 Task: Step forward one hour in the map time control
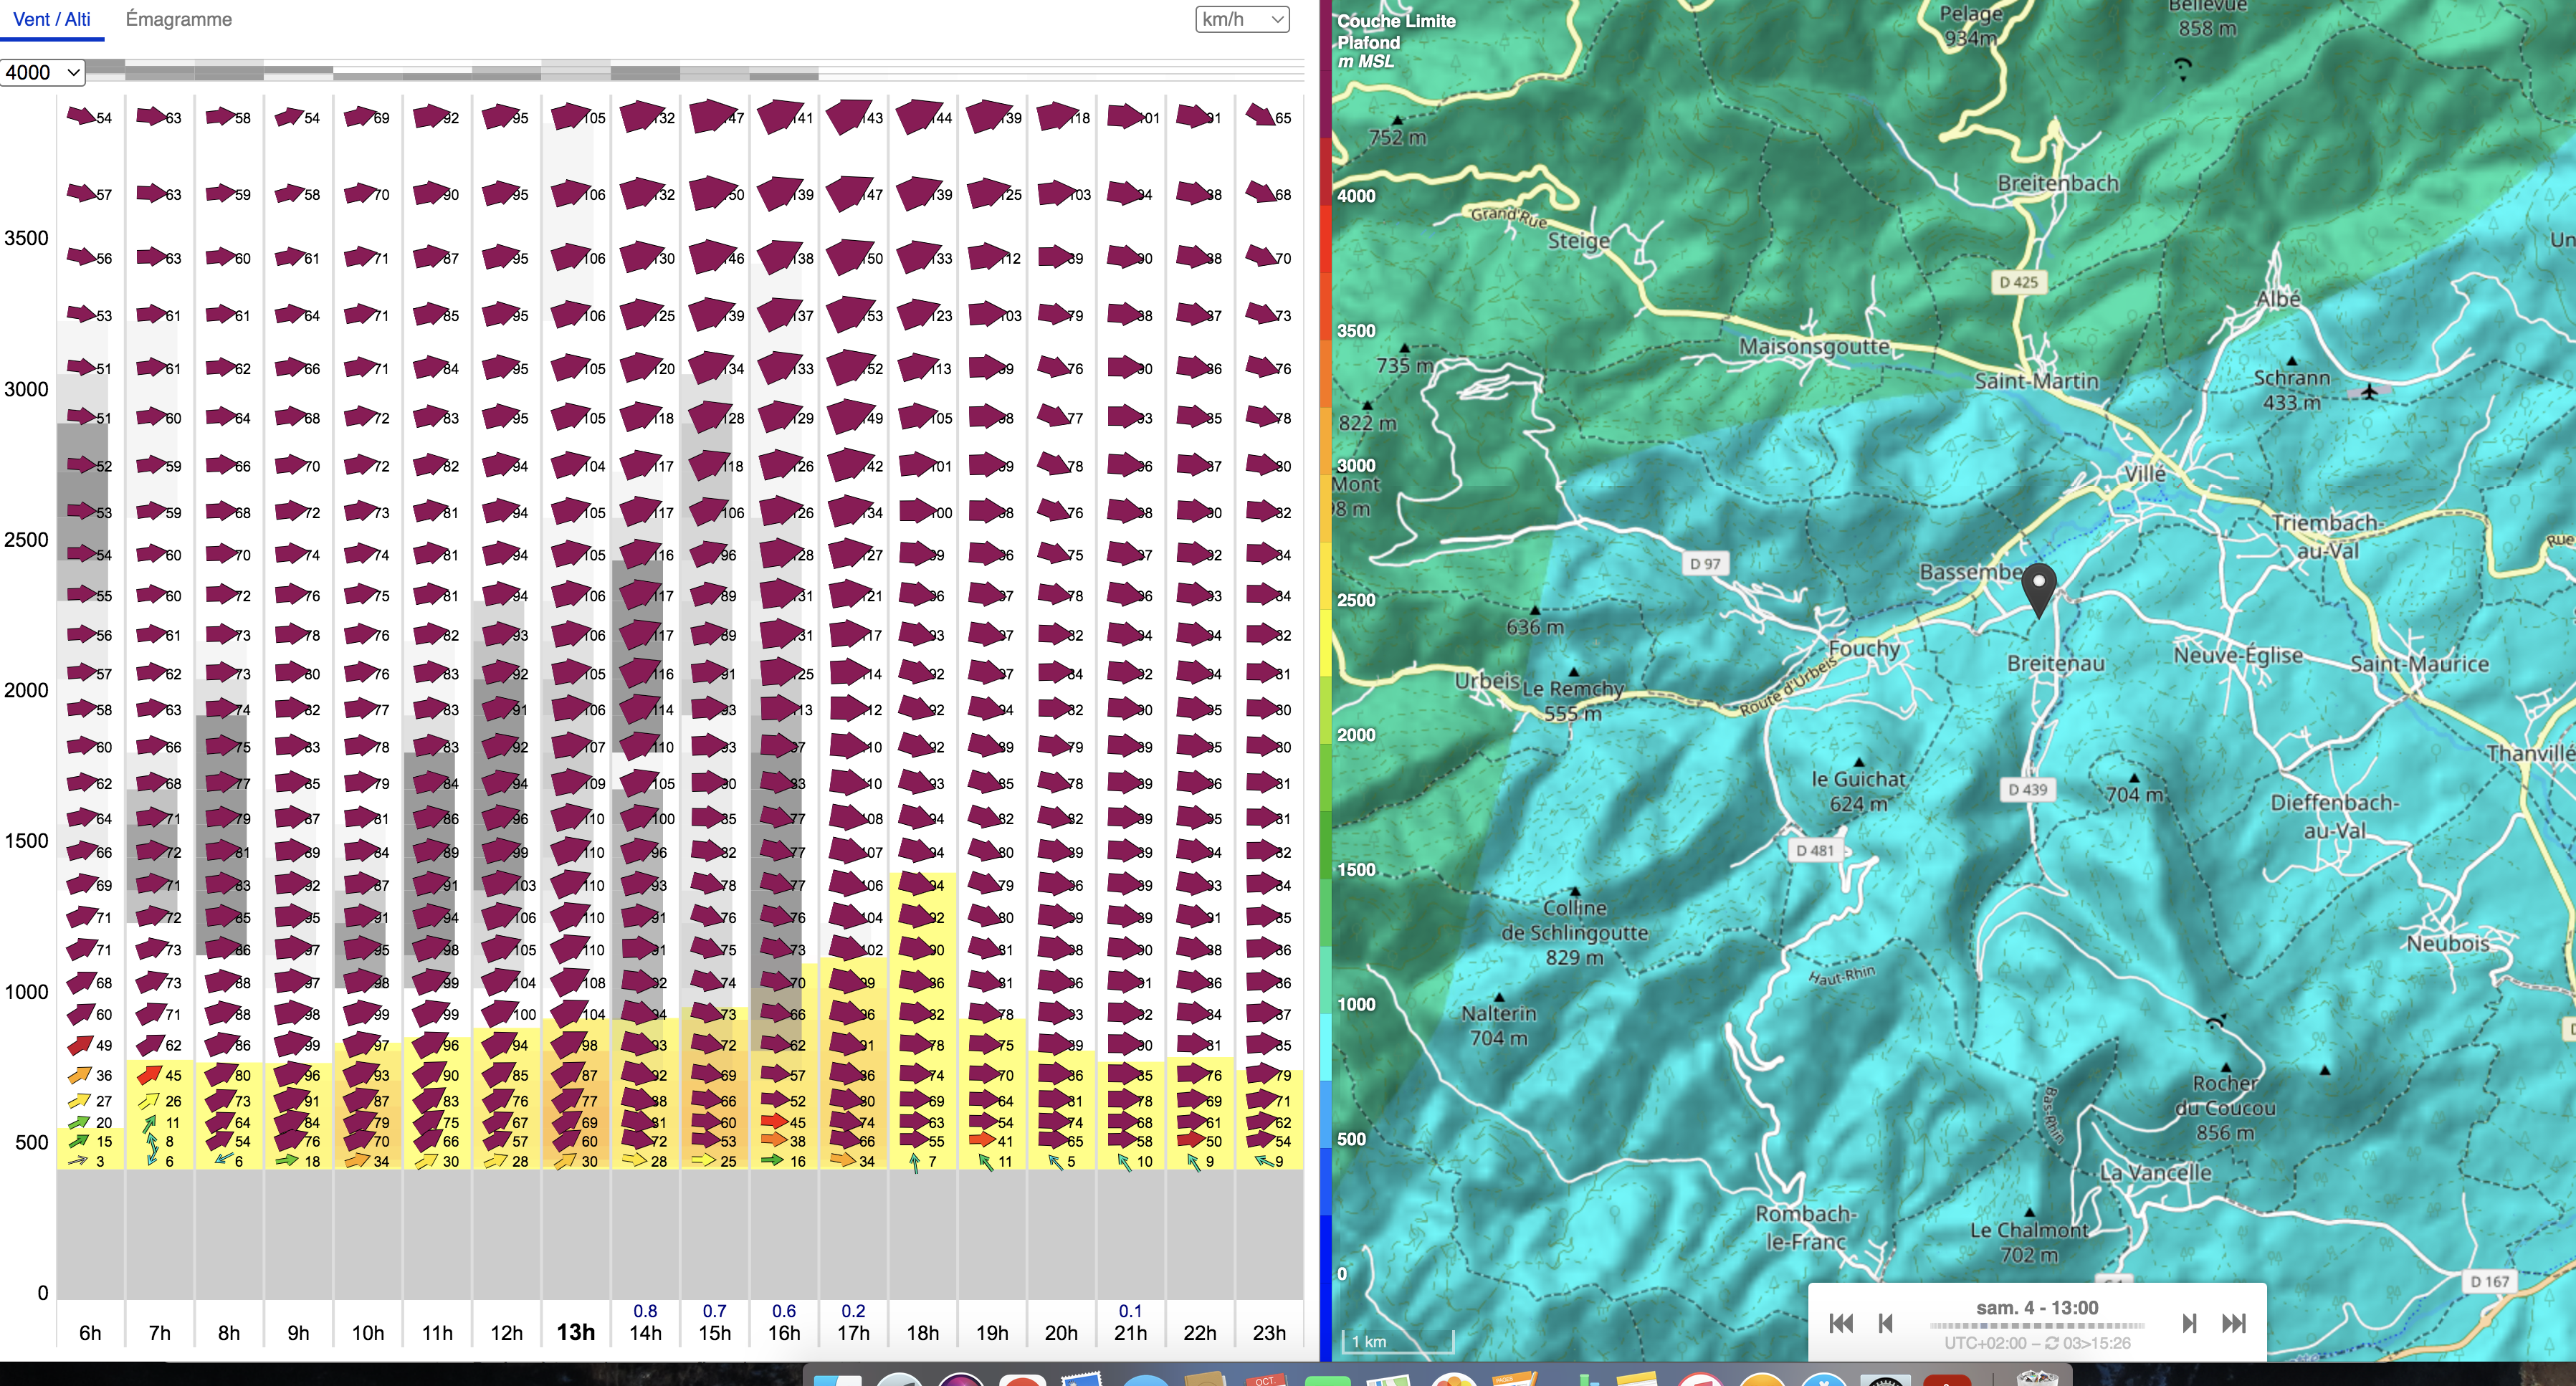tap(2189, 1323)
